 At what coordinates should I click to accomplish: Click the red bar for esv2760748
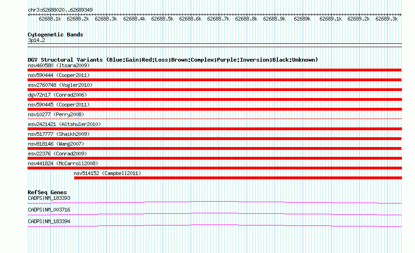214,90
